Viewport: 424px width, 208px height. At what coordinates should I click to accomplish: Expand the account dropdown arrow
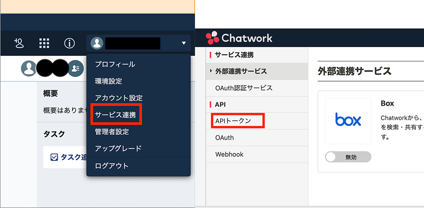click(184, 43)
